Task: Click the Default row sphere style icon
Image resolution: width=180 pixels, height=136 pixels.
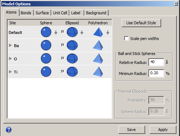Action: click(x=46, y=32)
